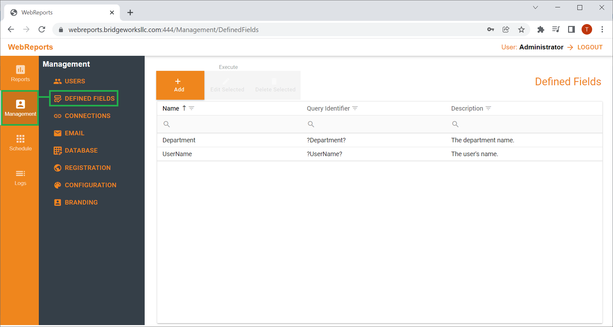The image size is (613, 327).
Task: Open Email settings page
Action: 69,133
